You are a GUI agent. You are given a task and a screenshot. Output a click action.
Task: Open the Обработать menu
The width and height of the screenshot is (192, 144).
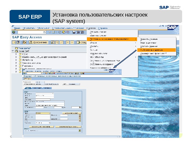(x=29, y=28)
